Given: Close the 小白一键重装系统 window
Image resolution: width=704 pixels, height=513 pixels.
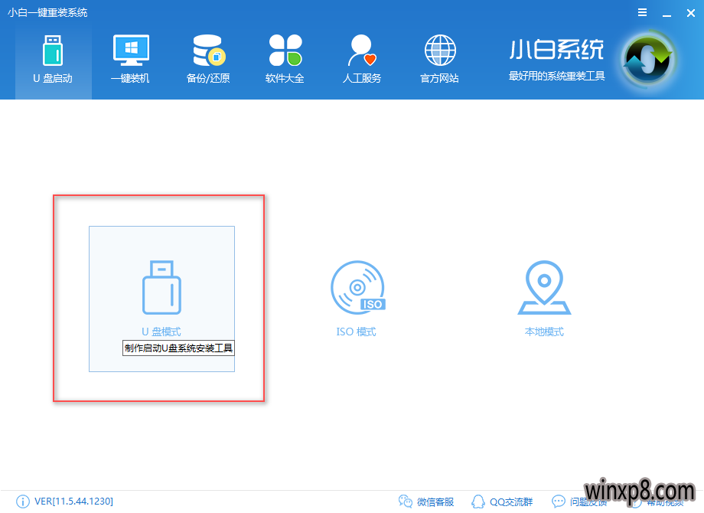Looking at the screenshot, I should pyautogui.click(x=691, y=13).
